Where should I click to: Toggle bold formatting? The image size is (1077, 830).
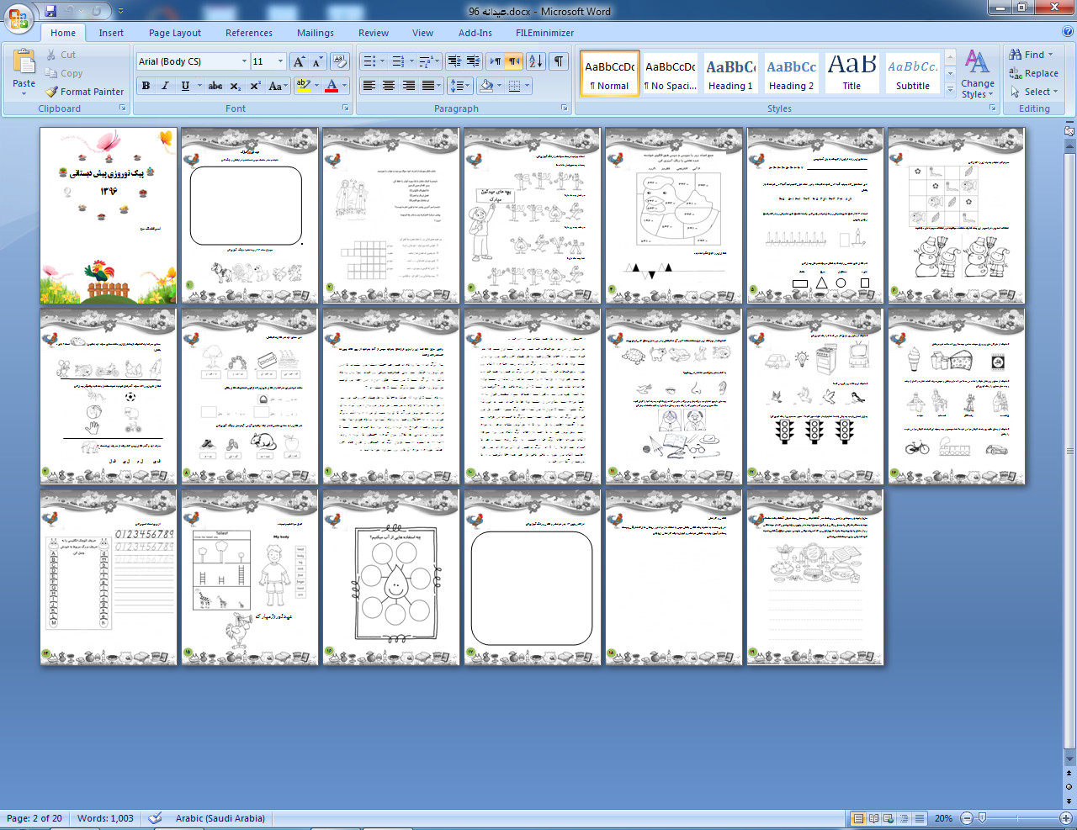point(146,86)
